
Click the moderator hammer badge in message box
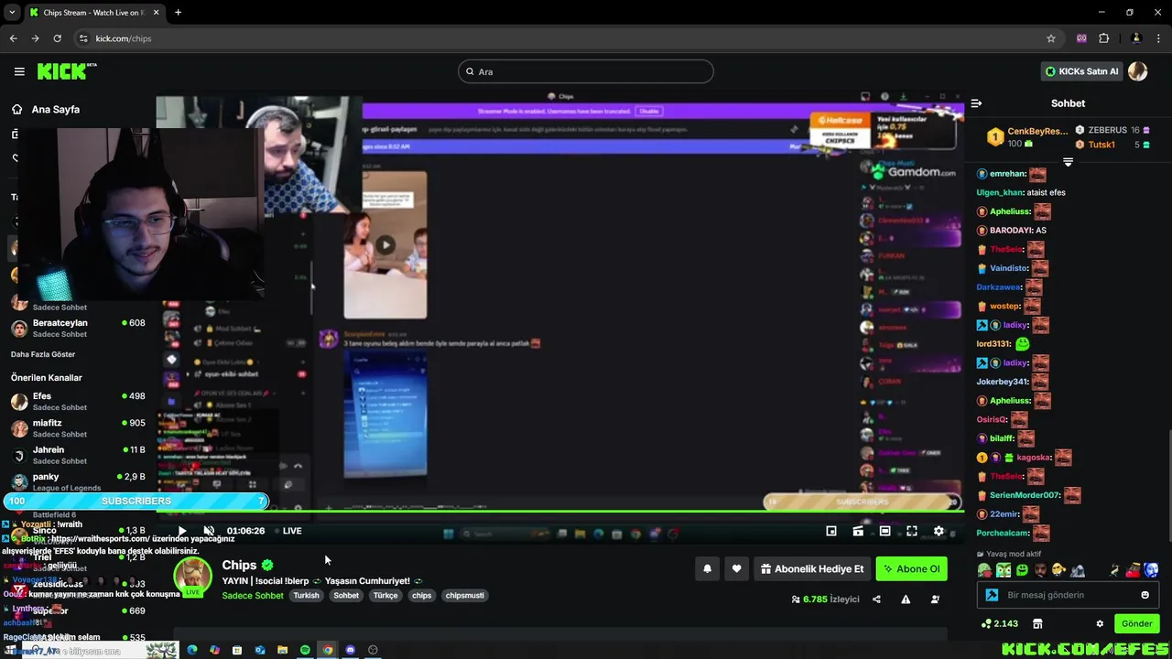[992, 595]
